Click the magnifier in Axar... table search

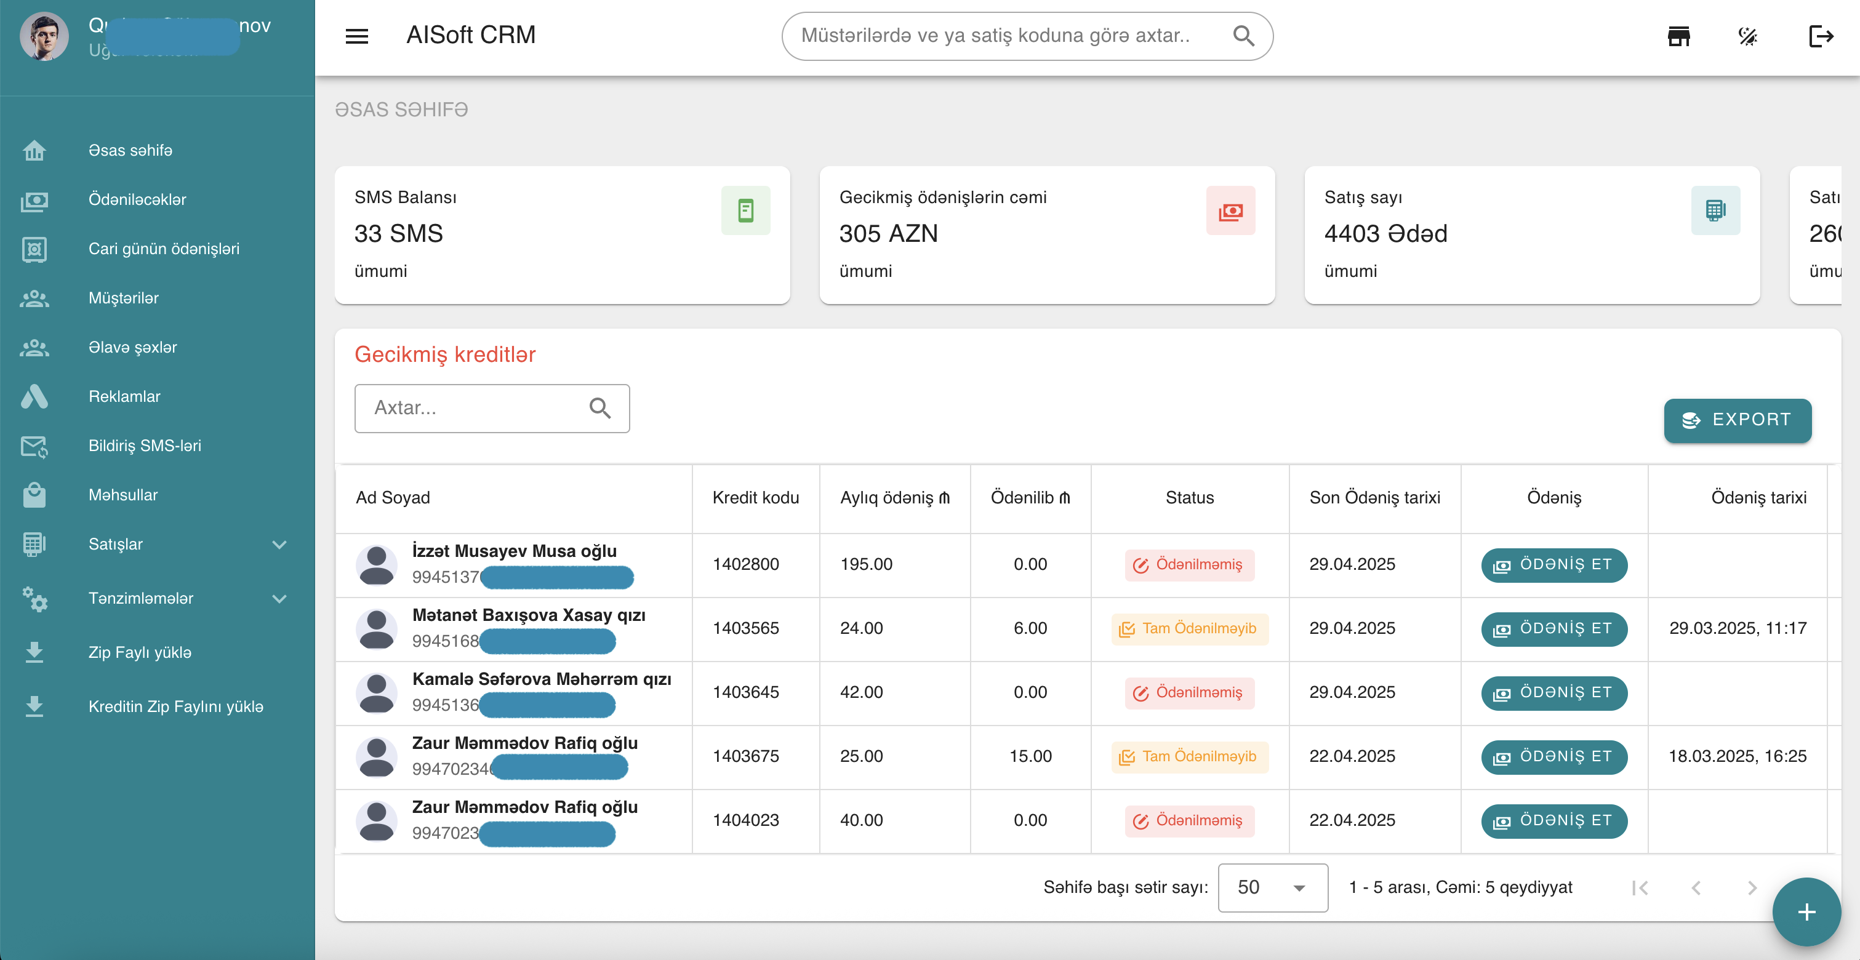tap(599, 408)
